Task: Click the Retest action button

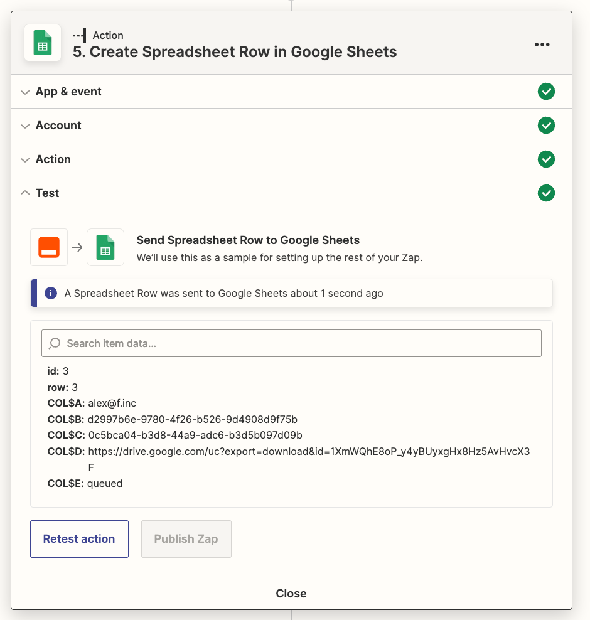Action: point(80,539)
